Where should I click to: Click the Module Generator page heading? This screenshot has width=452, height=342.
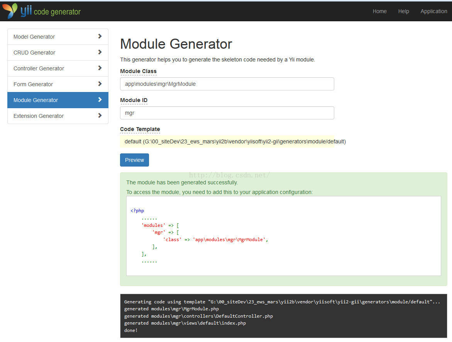point(176,44)
